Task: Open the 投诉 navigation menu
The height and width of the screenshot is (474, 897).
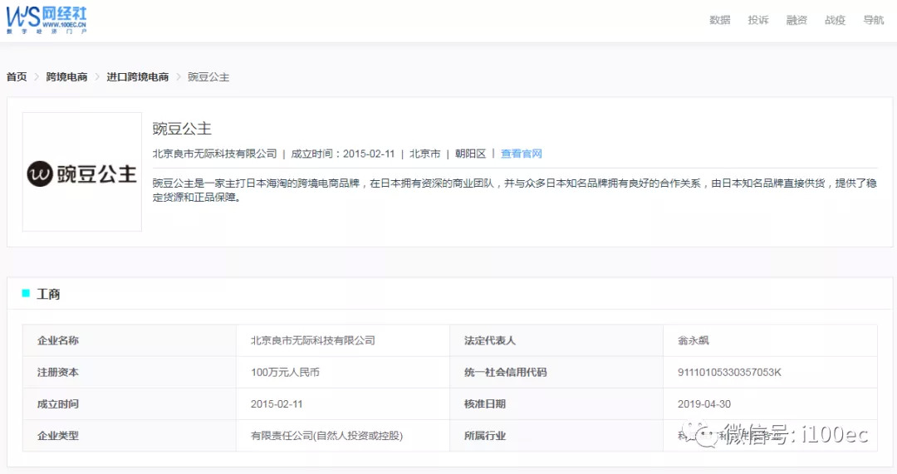Action: tap(758, 20)
